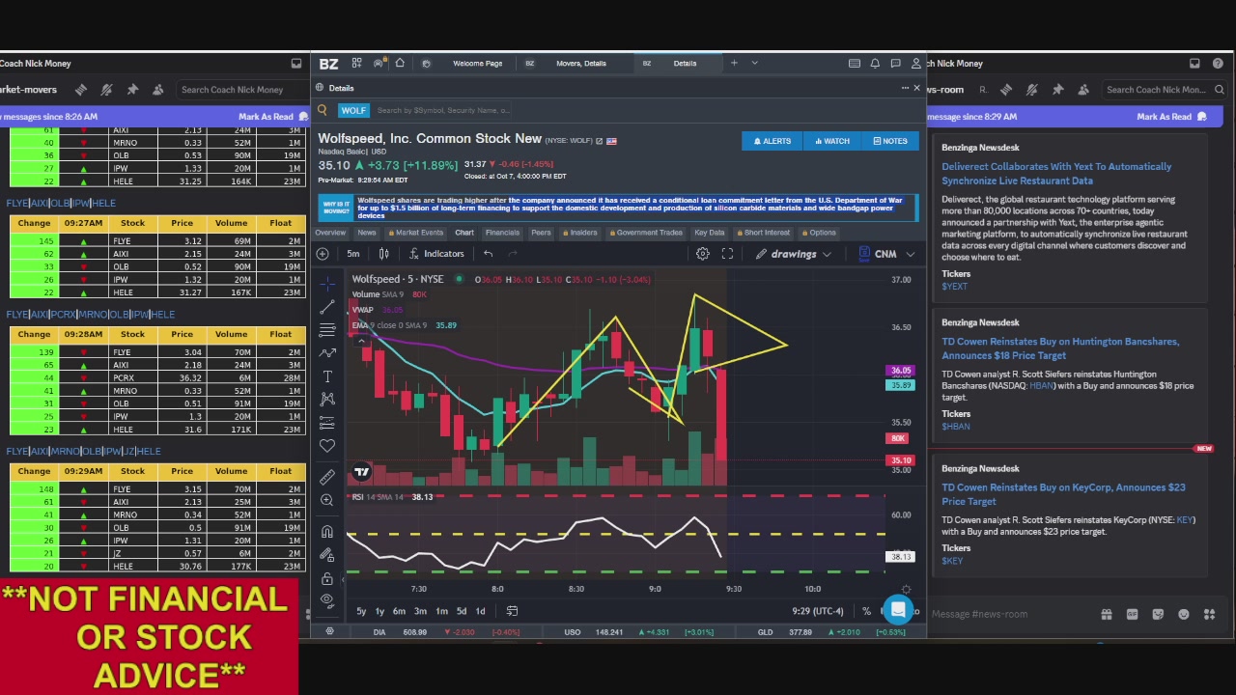Open the News tab
Viewport: 1236px width, 695px height.
pos(366,233)
